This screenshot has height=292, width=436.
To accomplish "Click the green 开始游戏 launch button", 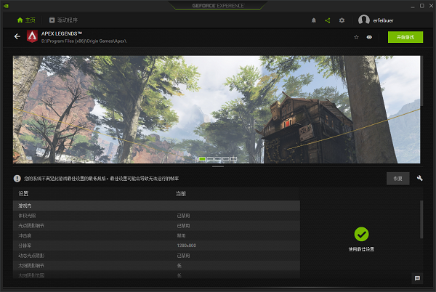I will [405, 37].
